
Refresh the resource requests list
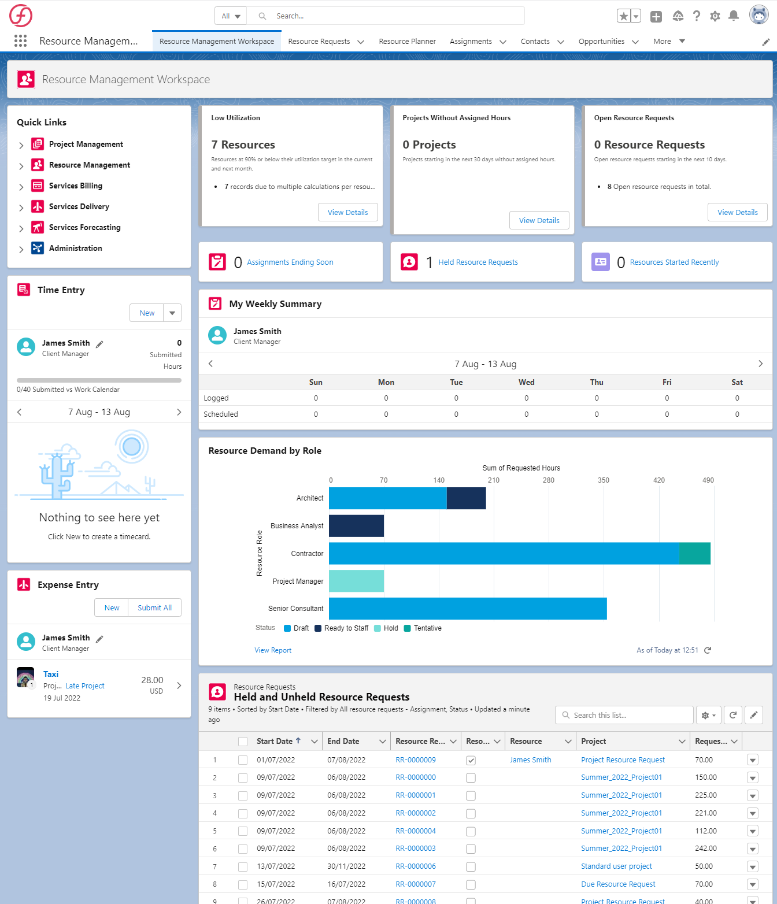coord(732,715)
